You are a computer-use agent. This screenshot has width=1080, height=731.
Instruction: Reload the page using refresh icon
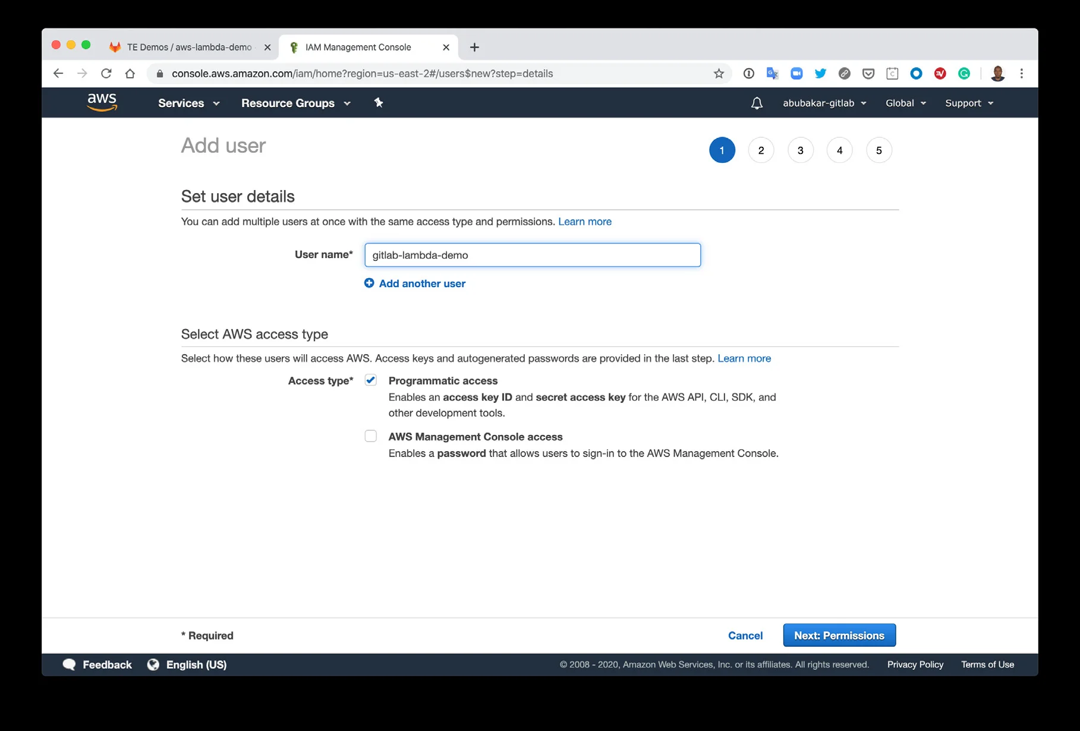click(106, 74)
